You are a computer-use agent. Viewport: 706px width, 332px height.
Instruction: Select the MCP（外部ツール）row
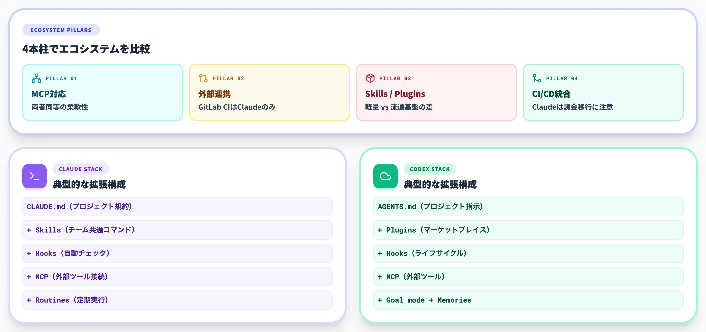528,277
